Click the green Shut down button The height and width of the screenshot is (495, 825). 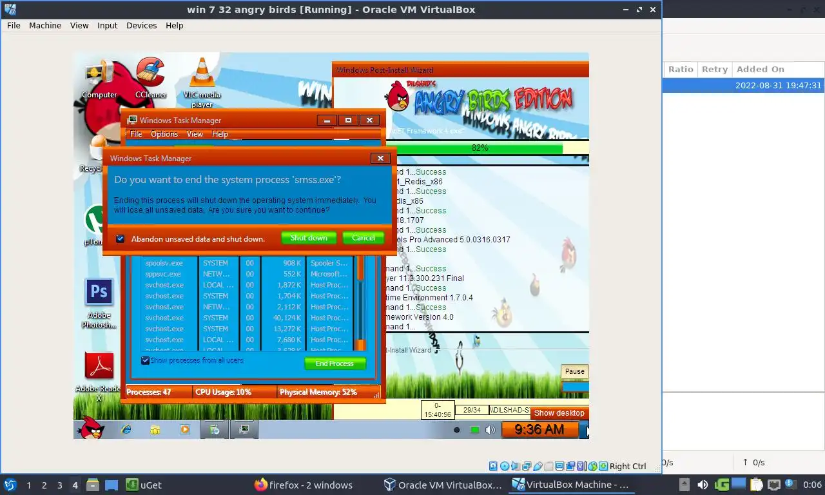(309, 238)
